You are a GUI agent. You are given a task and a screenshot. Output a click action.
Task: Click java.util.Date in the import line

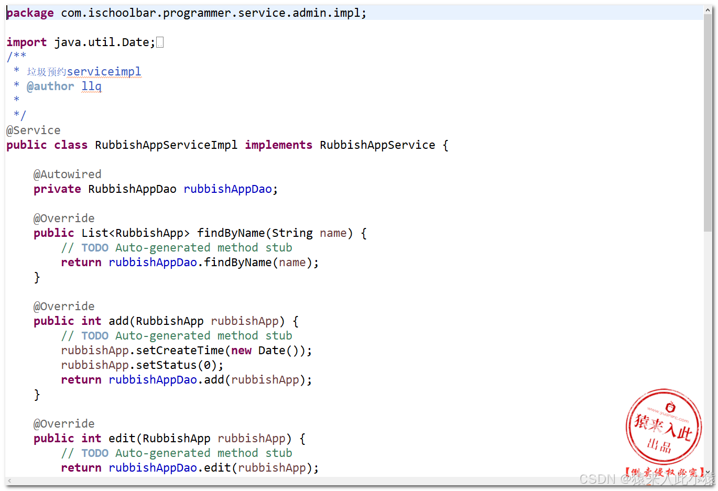tap(102, 42)
